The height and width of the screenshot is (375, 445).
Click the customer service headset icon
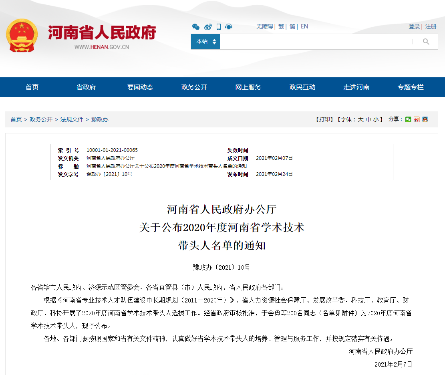click(229, 27)
